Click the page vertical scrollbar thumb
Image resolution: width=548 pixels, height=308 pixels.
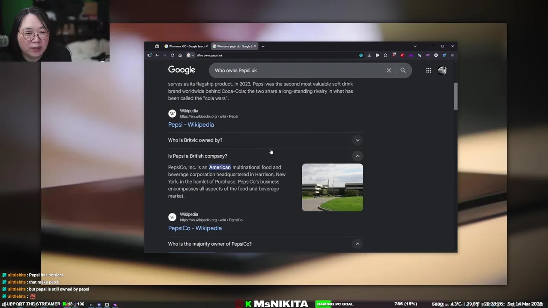(455, 96)
